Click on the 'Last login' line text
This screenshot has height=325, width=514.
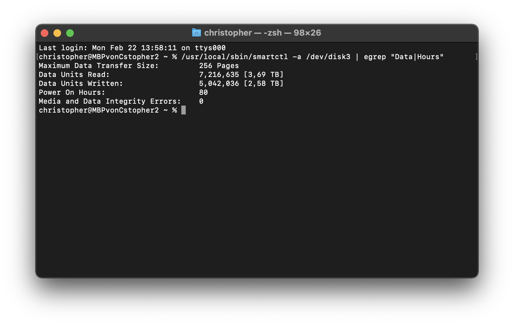coord(132,48)
